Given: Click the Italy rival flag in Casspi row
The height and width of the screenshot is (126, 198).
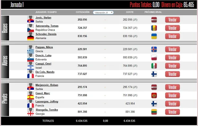Looking at the screenshot, I should (x=154, y=66).
